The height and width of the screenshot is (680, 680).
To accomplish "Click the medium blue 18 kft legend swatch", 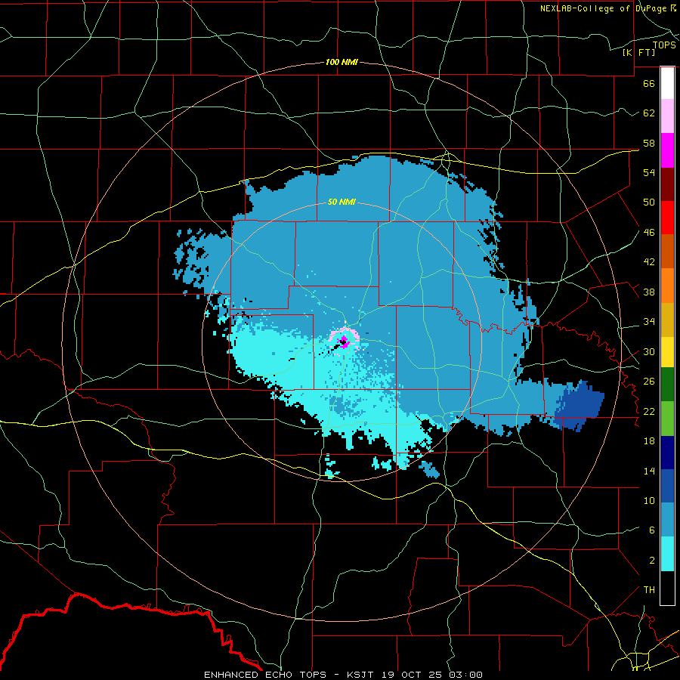I will [x=667, y=486].
